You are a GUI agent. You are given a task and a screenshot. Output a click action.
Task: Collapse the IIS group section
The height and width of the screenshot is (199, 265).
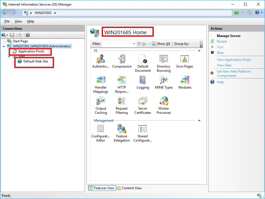coord(199,50)
